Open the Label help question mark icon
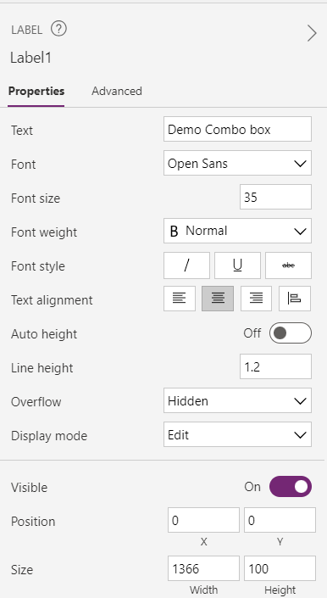Image resolution: width=327 pixels, height=598 pixels. tap(58, 29)
